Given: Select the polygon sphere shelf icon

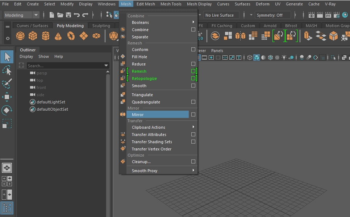Looking at the screenshot, I should 21,36.
